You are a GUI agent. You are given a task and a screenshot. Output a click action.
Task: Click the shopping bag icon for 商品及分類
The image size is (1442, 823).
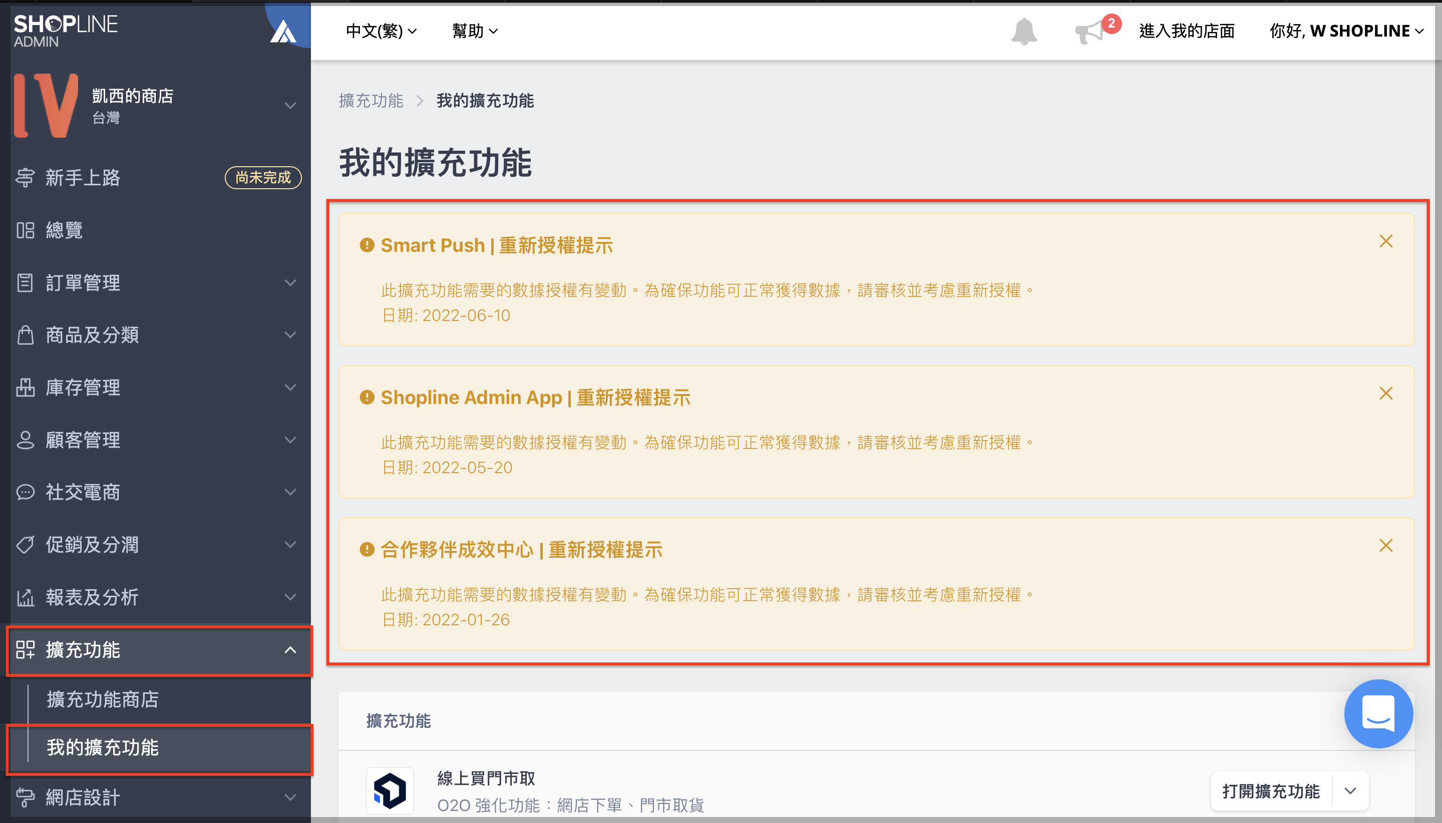coord(25,334)
